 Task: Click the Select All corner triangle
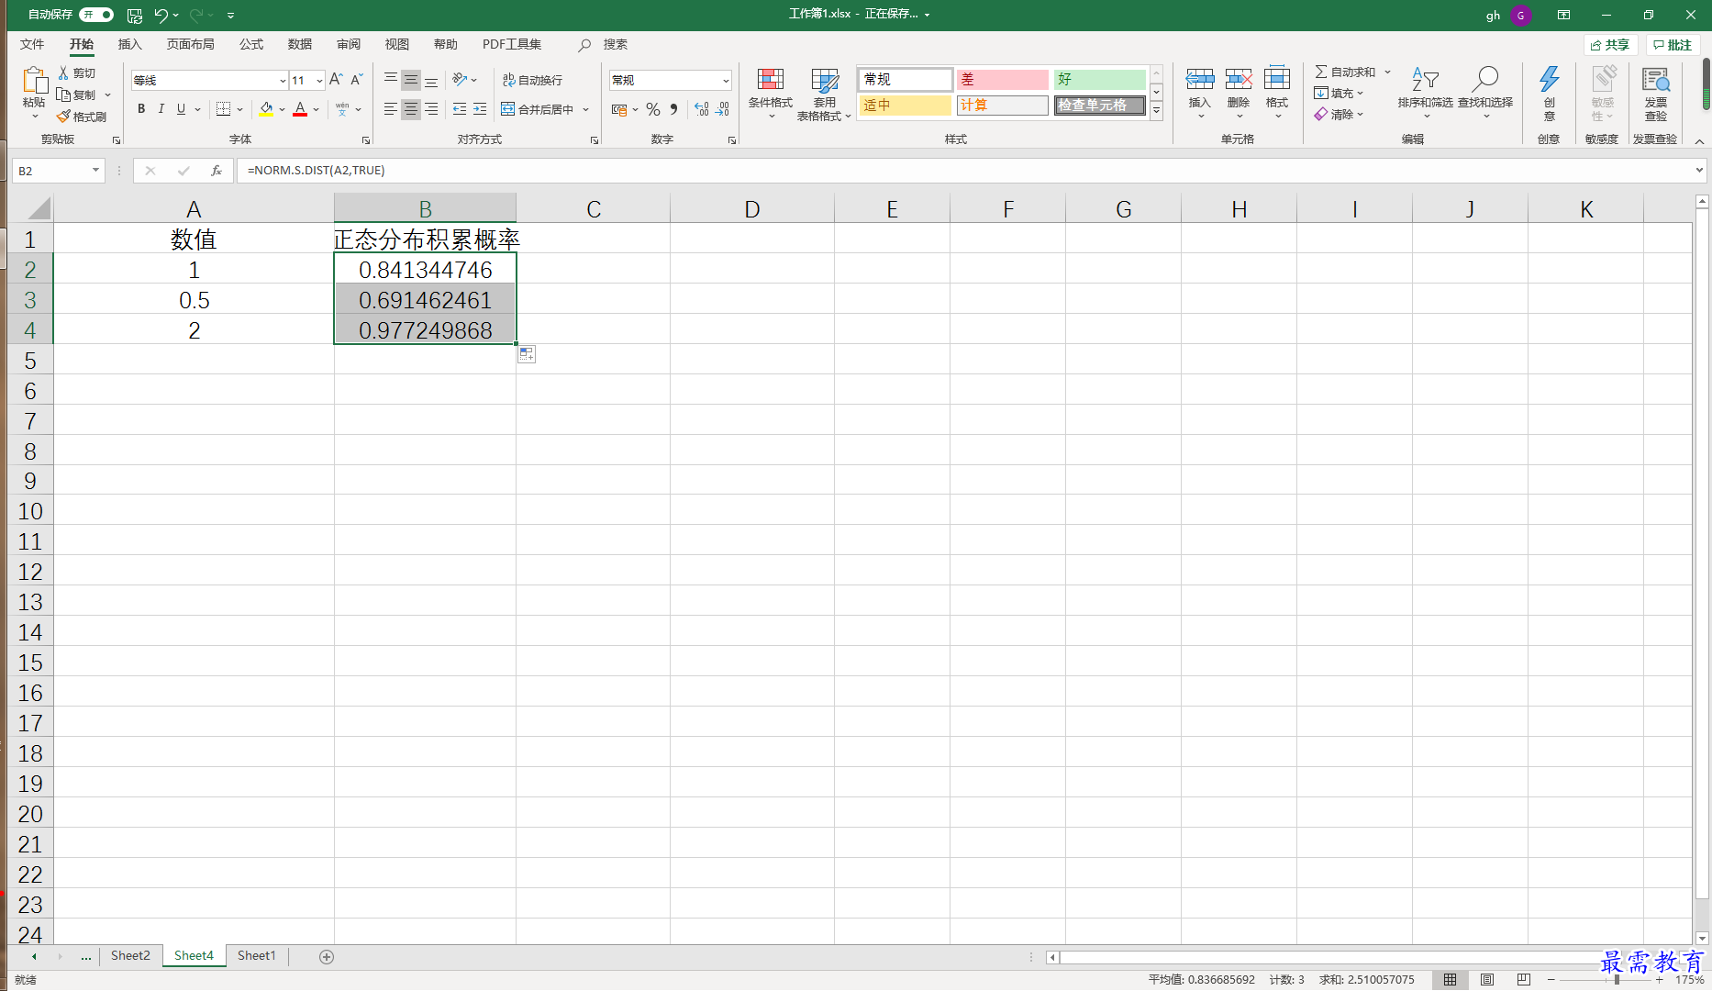(38, 208)
